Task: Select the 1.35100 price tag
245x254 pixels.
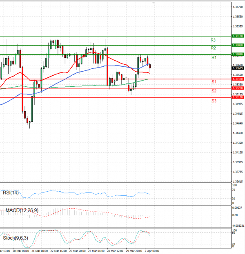Action: pyautogui.click(x=238, y=97)
